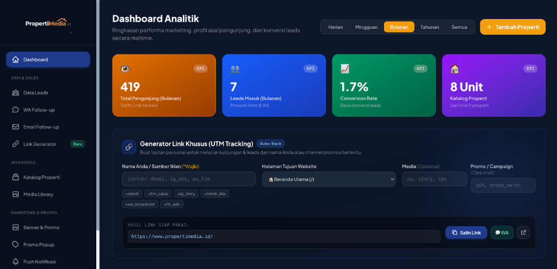The height and width of the screenshot is (269, 557).
Task: Click the Media Library image icon
Action: [16, 194]
